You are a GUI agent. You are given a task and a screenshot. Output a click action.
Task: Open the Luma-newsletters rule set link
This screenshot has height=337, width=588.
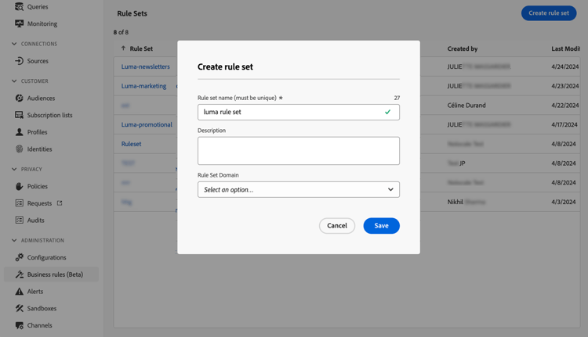(x=145, y=66)
